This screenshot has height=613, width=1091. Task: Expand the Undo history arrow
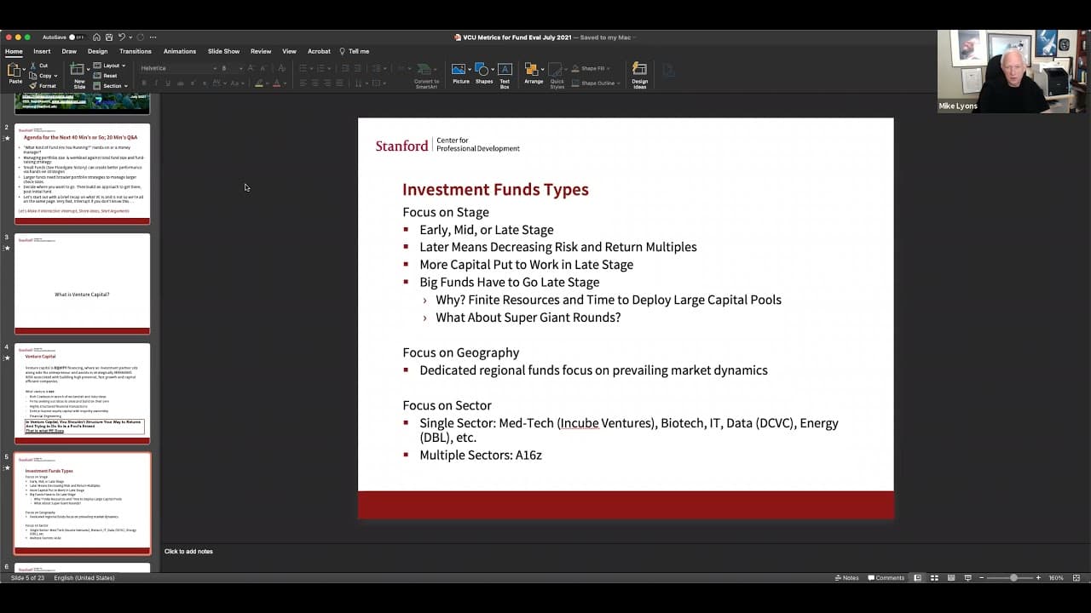[x=130, y=37]
